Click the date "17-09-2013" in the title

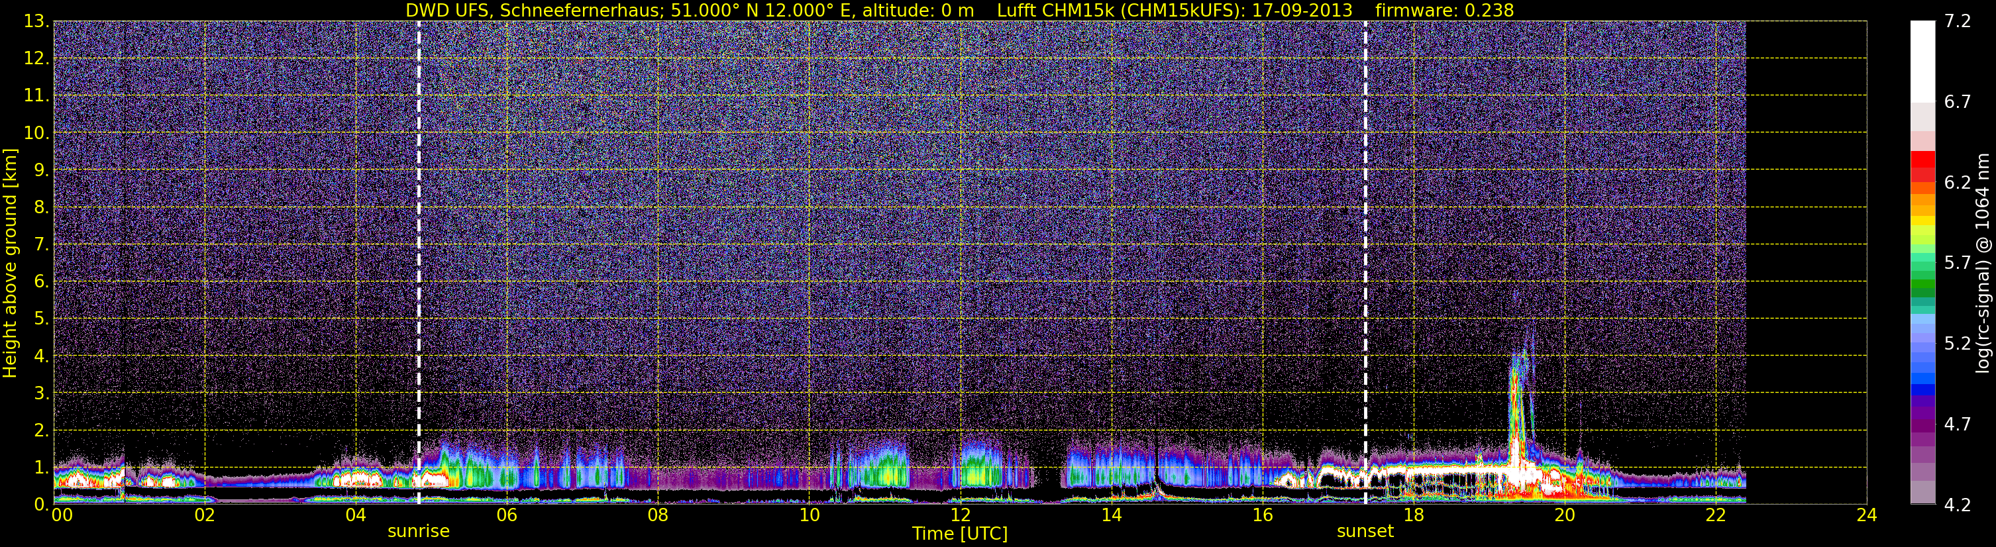pos(1302,10)
